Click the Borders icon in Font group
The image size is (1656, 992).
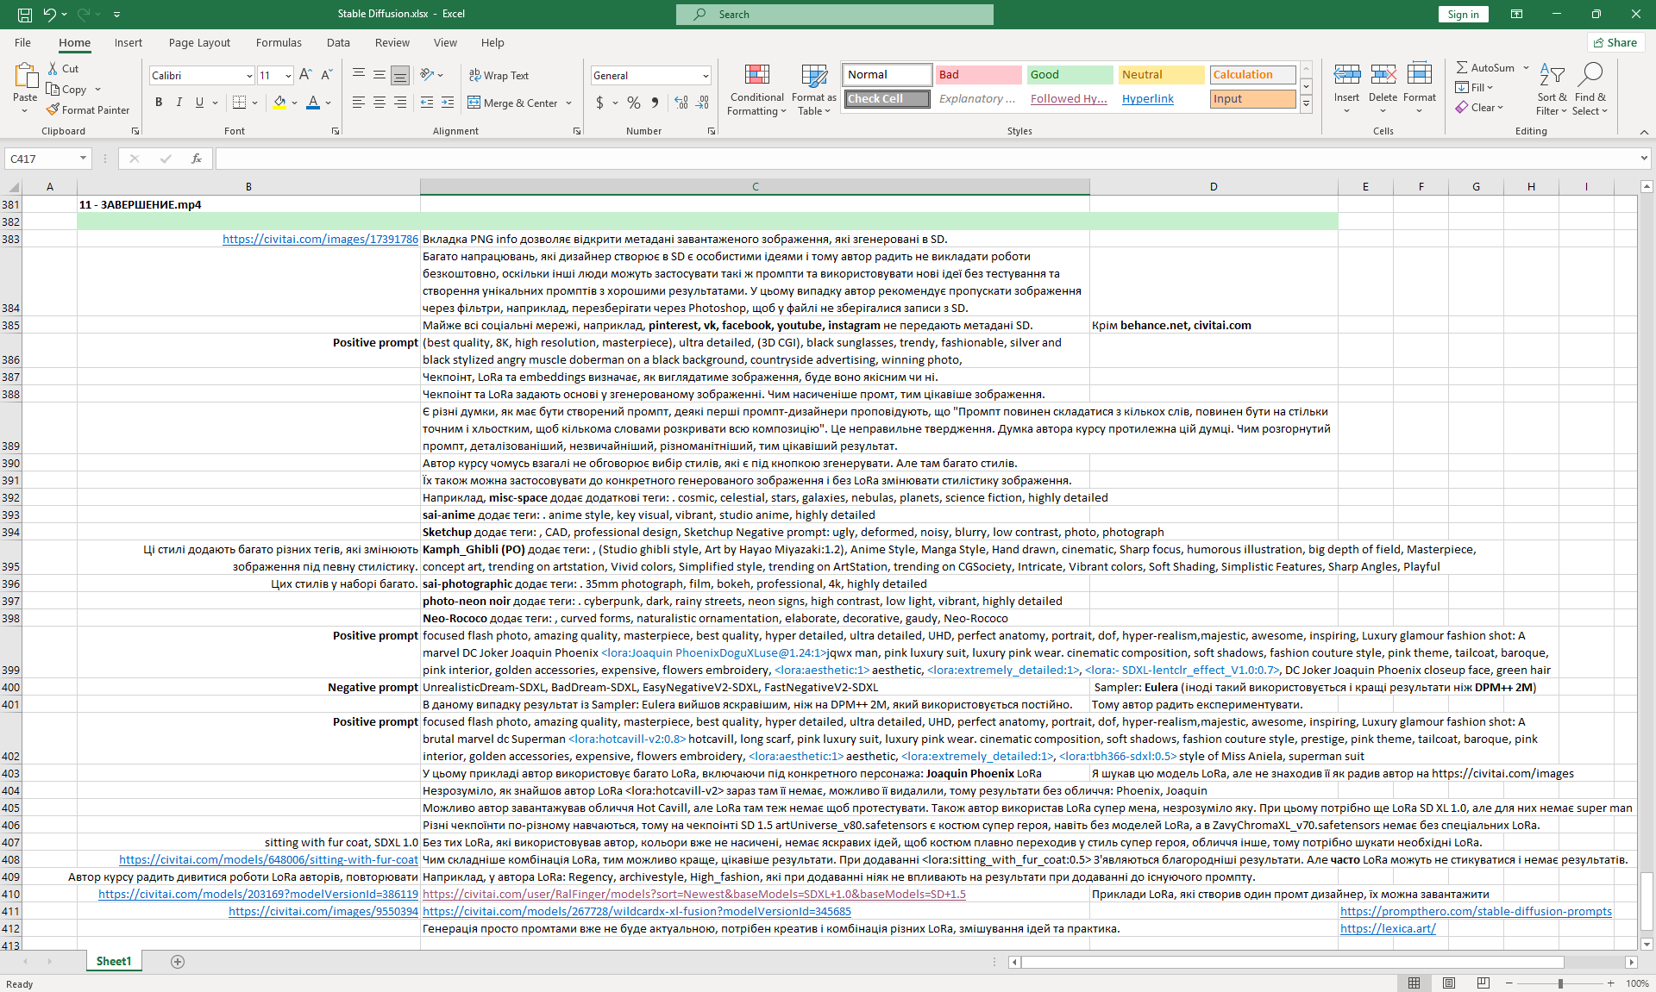pos(239,103)
